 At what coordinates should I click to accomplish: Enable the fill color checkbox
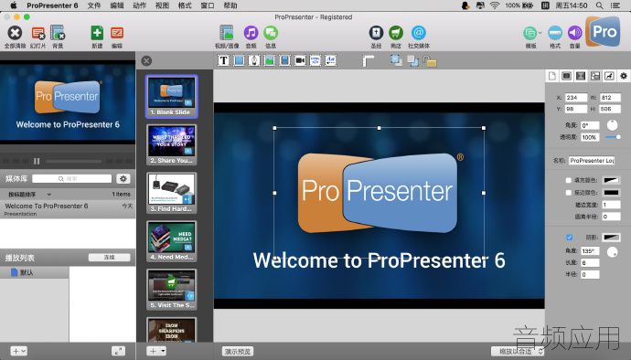click(x=568, y=180)
